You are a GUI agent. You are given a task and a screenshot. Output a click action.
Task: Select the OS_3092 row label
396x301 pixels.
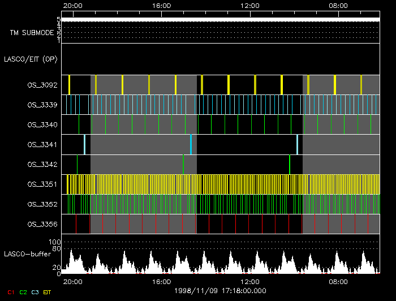coord(42,85)
